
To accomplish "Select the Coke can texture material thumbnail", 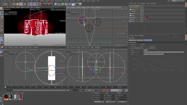I will pyautogui.click(x=20, y=97).
